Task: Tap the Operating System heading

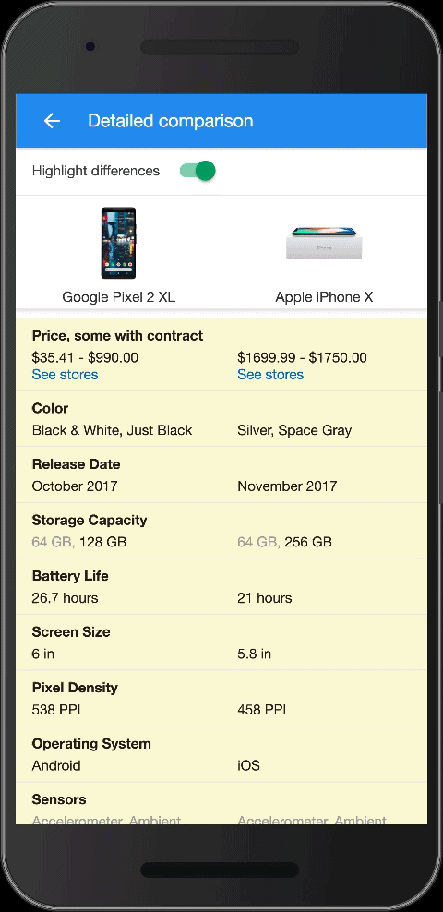Action: pos(91,743)
